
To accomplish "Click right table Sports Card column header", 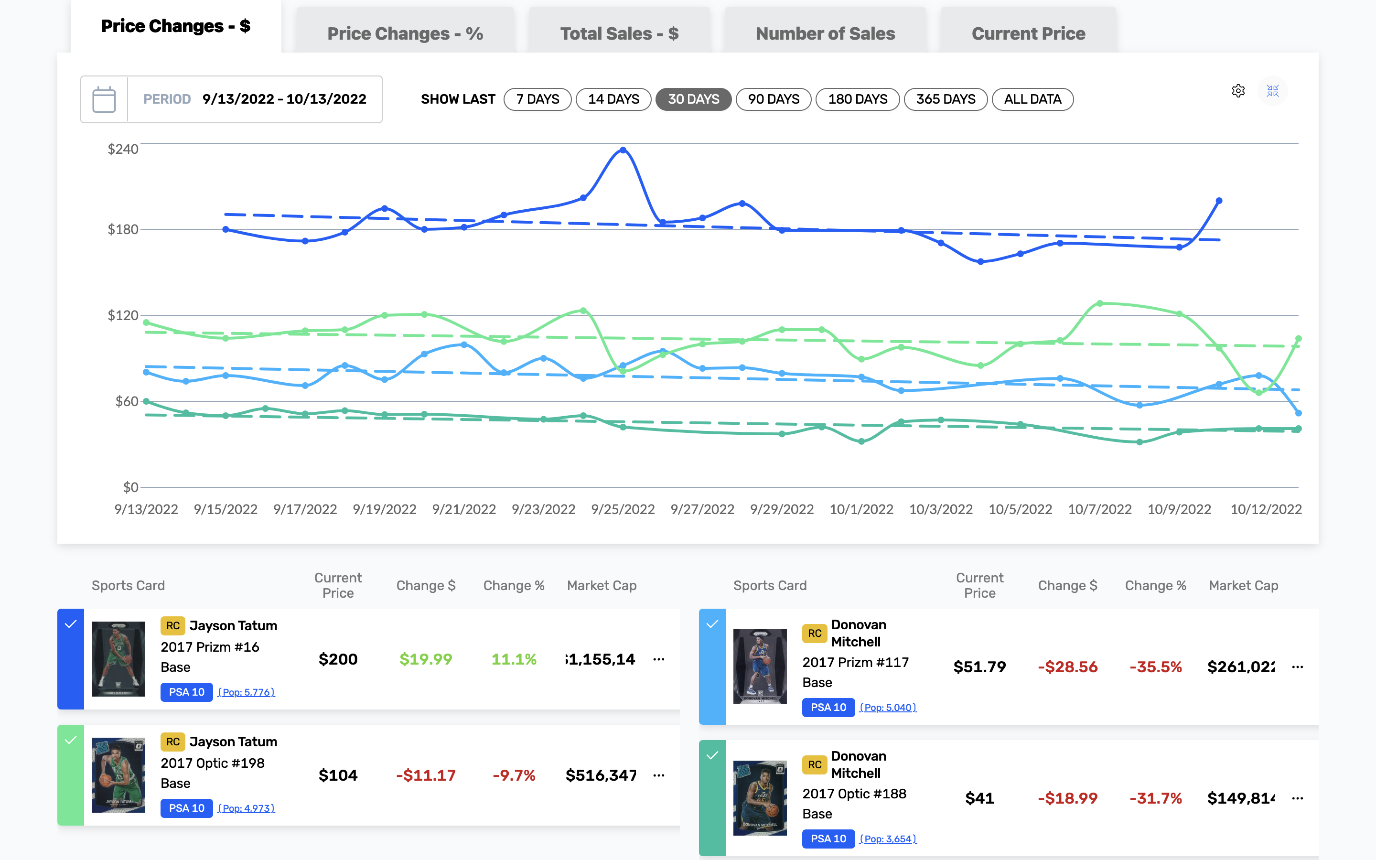I will 769,585.
